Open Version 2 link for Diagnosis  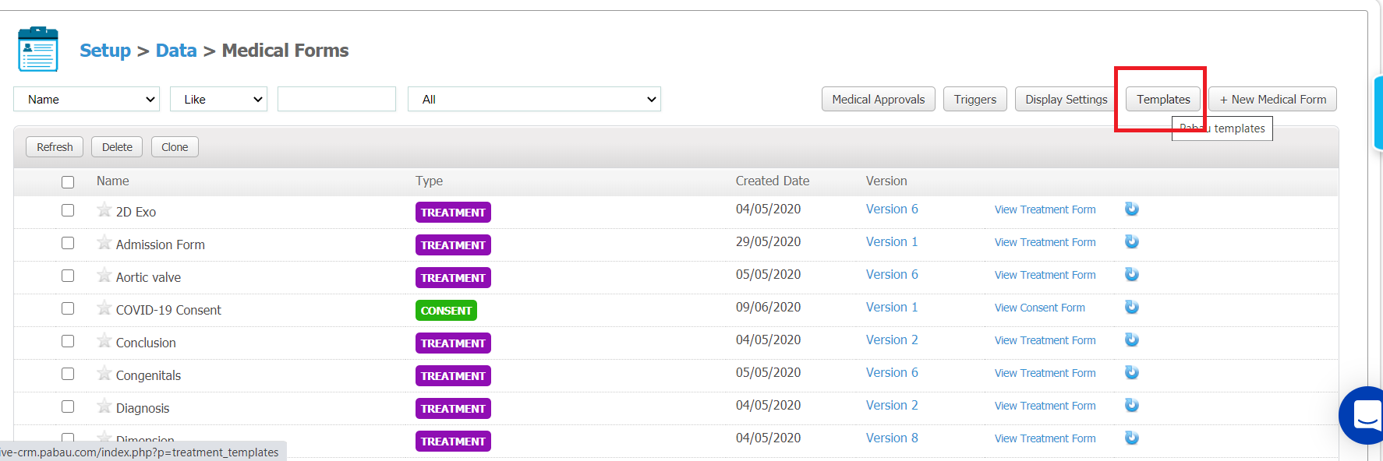tap(892, 405)
